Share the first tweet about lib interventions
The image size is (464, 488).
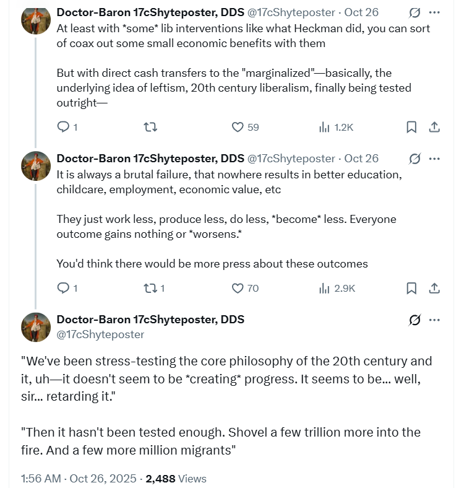(x=434, y=127)
